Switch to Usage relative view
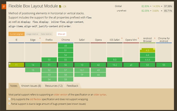 pyautogui.click(x=32, y=34)
